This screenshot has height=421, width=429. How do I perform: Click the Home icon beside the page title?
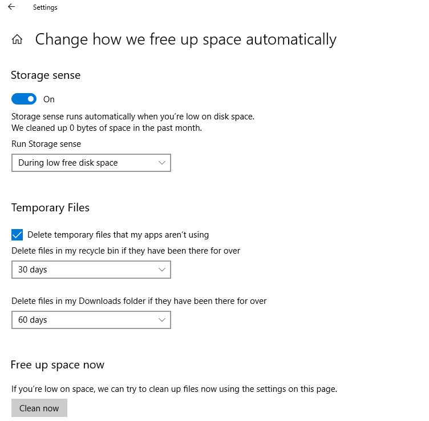point(17,39)
